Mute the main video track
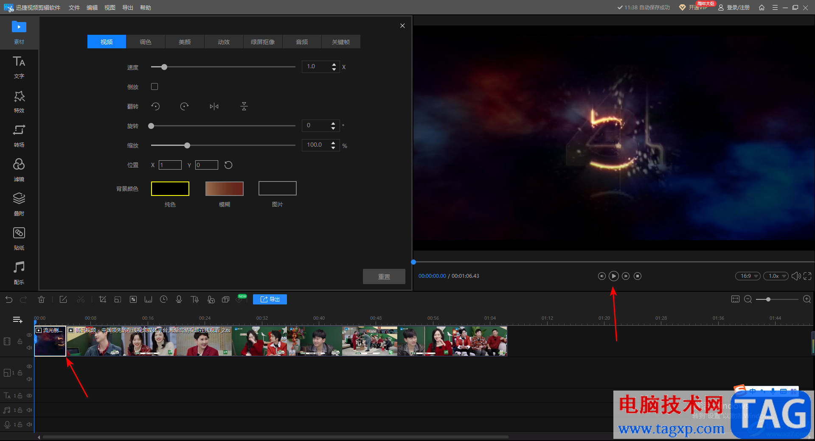This screenshot has height=441, width=815. click(29, 348)
